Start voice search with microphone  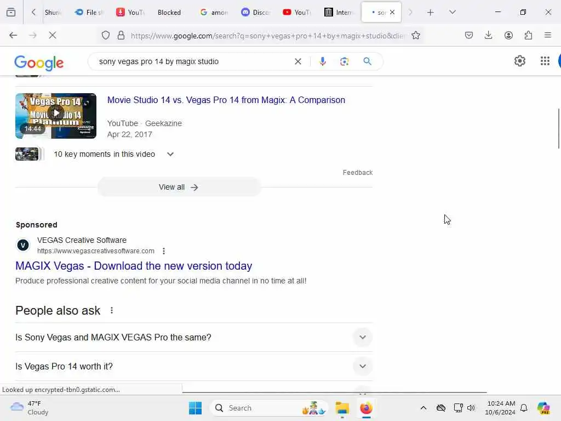point(322,61)
